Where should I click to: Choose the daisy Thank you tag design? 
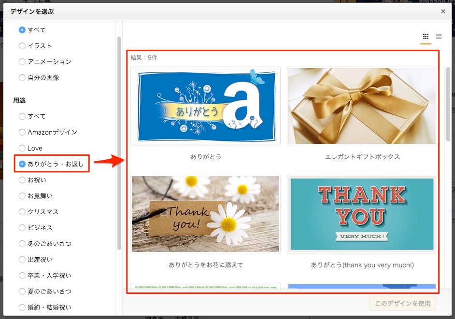(x=205, y=214)
